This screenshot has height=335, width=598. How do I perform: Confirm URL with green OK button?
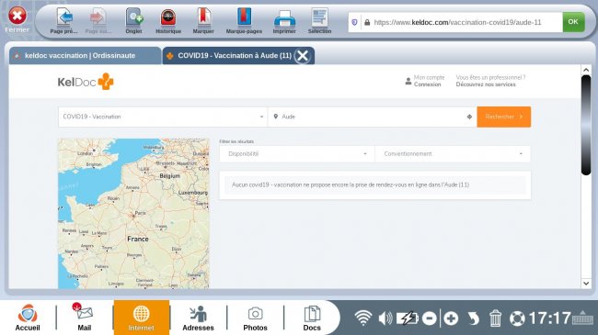click(573, 22)
